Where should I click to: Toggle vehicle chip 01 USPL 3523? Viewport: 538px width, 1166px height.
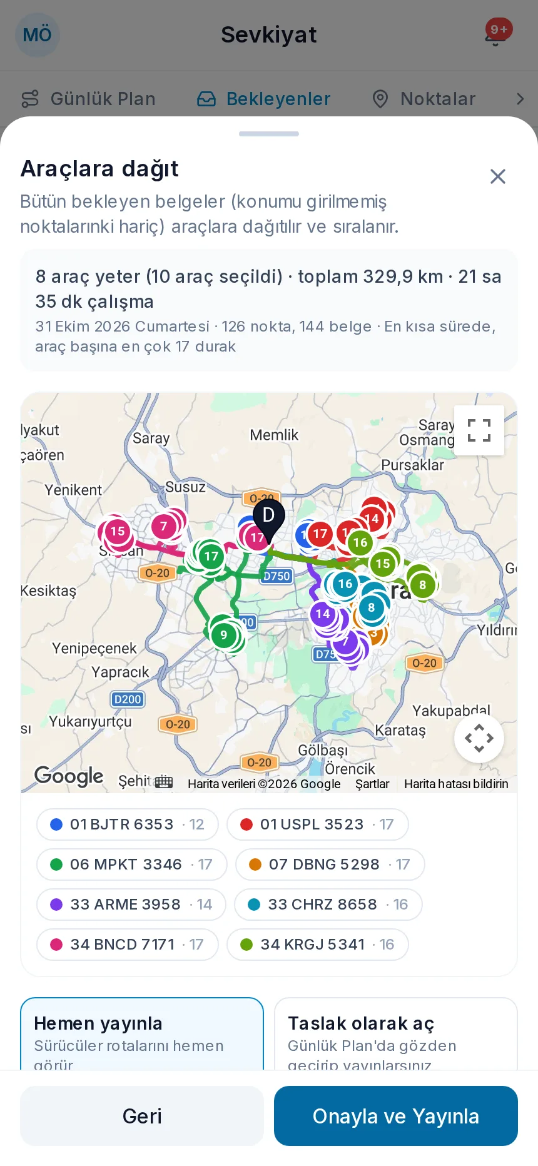(318, 824)
